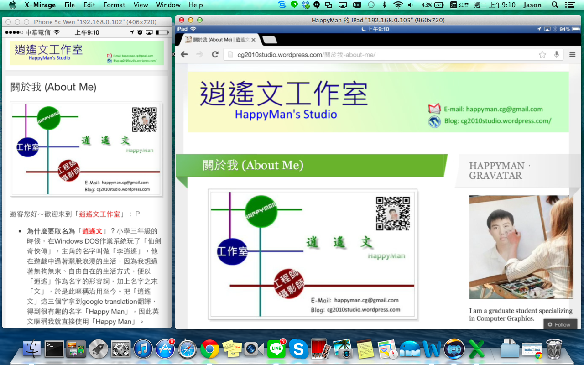Open the X-Mirage Window menu
The height and width of the screenshot is (365, 584).
pyautogui.click(x=168, y=5)
